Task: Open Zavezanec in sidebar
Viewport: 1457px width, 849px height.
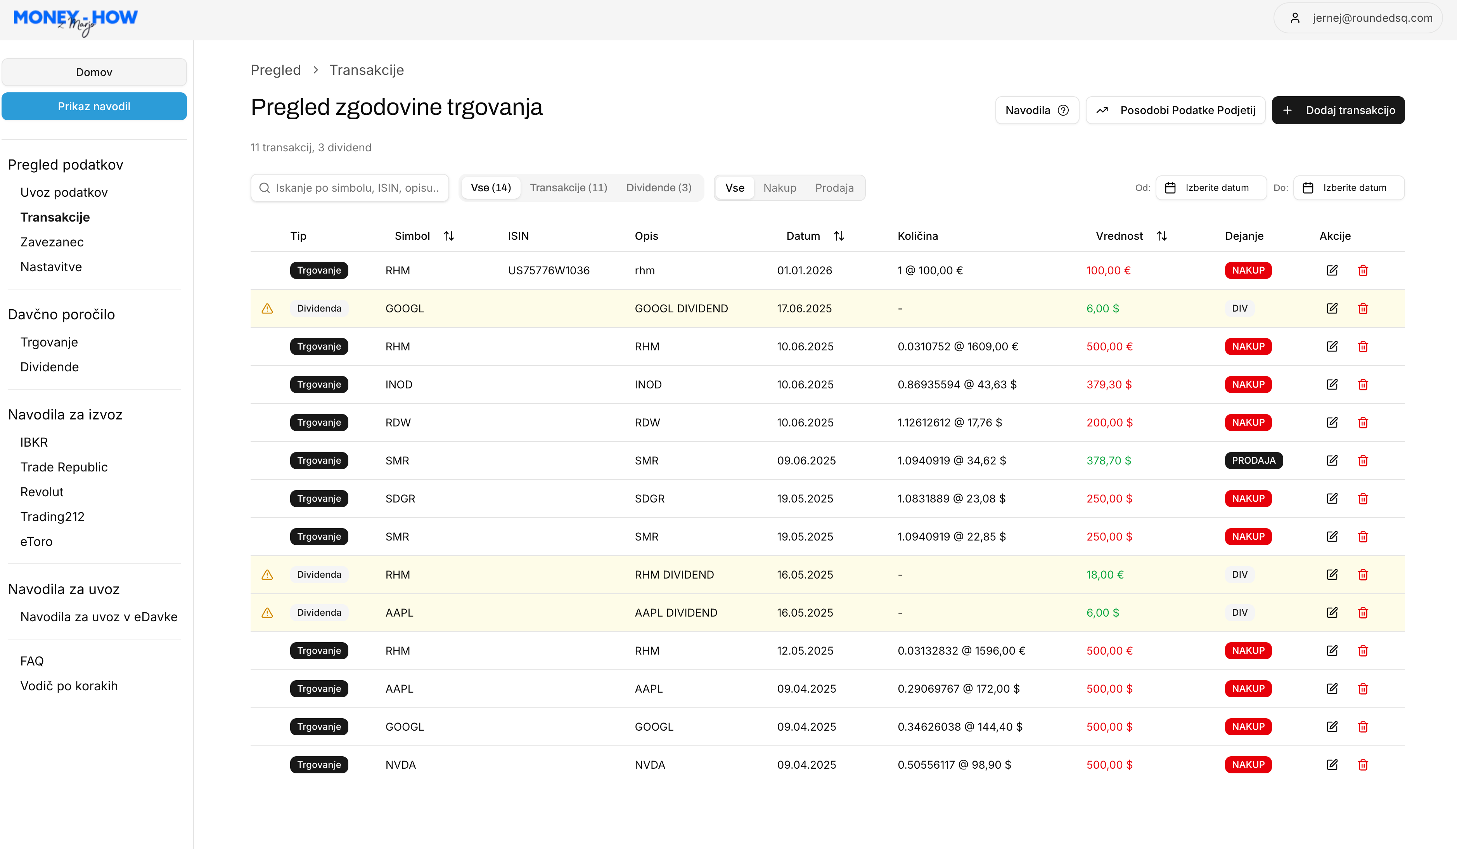Action: point(52,243)
